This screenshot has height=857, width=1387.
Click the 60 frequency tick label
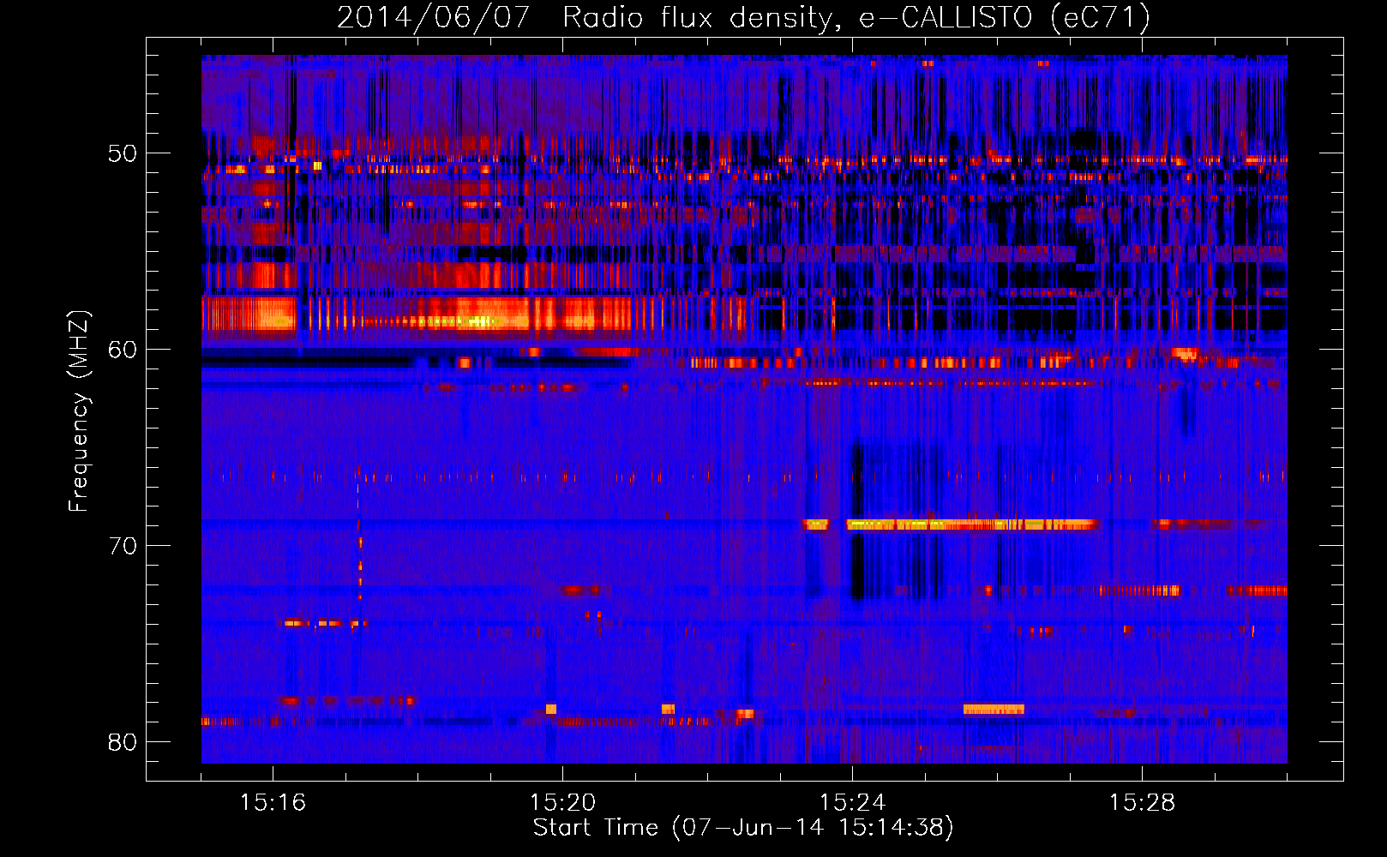coord(122,350)
